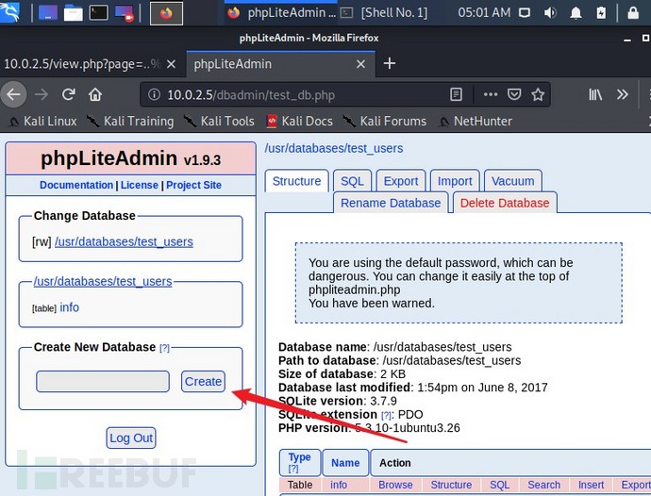
Task: Open the Documentation link
Action: pyautogui.click(x=76, y=185)
